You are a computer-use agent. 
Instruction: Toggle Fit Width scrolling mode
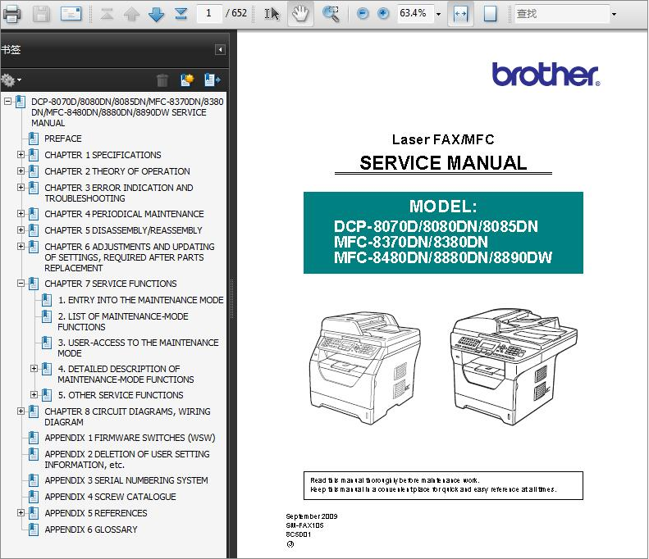[460, 14]
